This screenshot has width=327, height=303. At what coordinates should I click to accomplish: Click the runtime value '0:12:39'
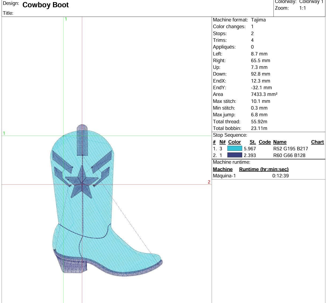tap(280, 176)
